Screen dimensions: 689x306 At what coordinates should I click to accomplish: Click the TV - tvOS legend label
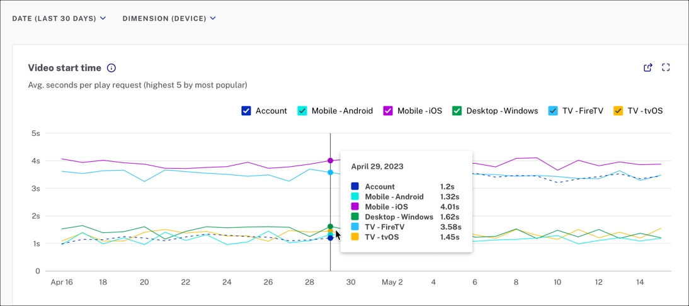(x=645, y=111)
